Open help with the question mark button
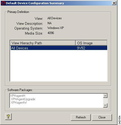 point(8,117)
